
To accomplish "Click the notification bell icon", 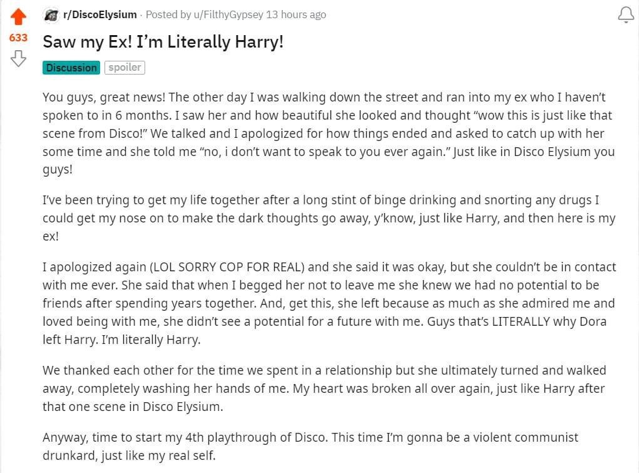I will tap(626, 15).
